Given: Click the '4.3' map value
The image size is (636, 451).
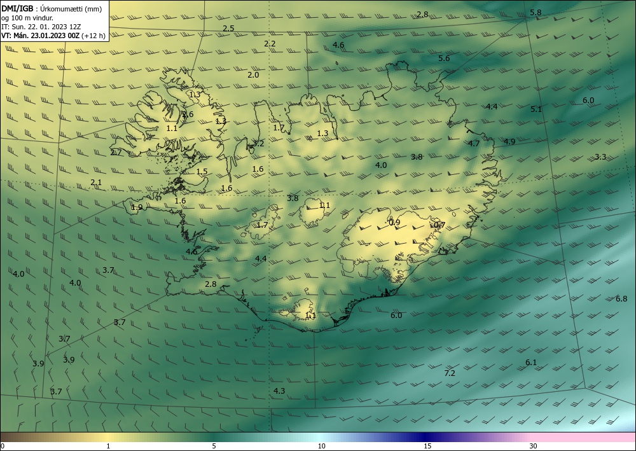Looking at the screenshot, I should pyautogui.click(x=279, y=391).
